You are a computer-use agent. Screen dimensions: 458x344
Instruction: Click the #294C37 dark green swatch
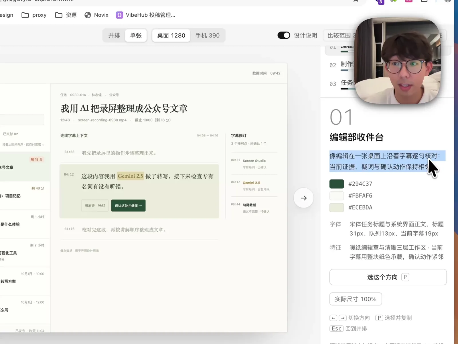(x=337, y=184)
